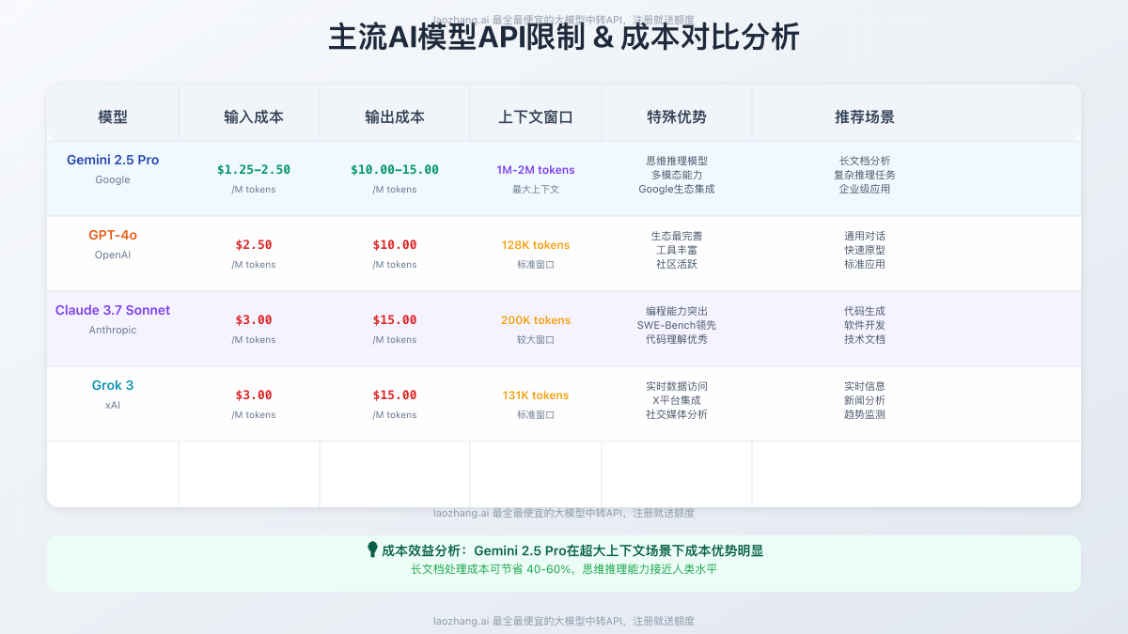Select the SWE-Bench领先 advantage
The width and height of the screenshot is (1128, 634).
[677, 325]
